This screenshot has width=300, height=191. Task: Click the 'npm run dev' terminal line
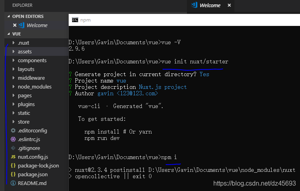coord(102,138)
